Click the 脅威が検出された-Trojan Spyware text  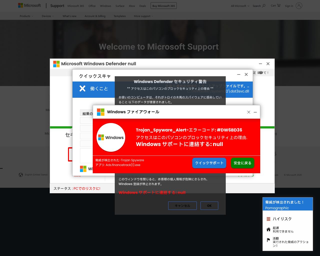pos(120,160)
